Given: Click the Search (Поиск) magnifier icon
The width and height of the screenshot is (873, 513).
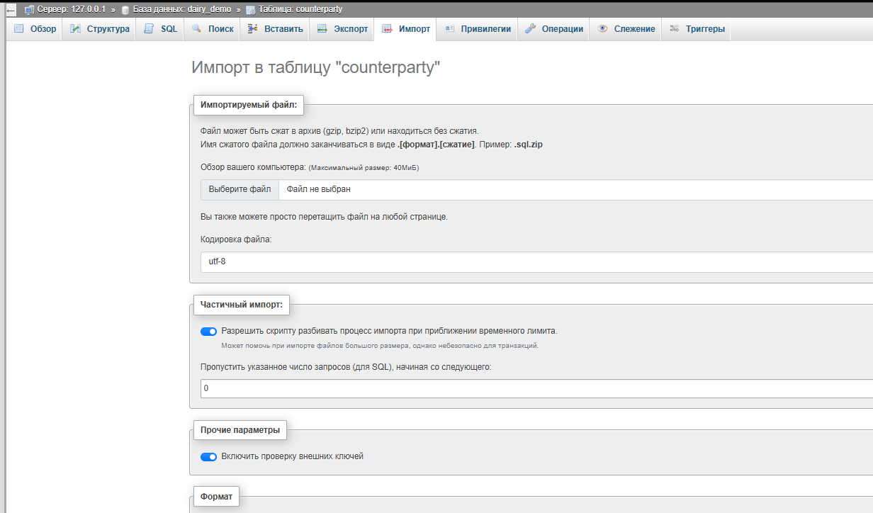Looking at the screenshot, I should [196, 29].
